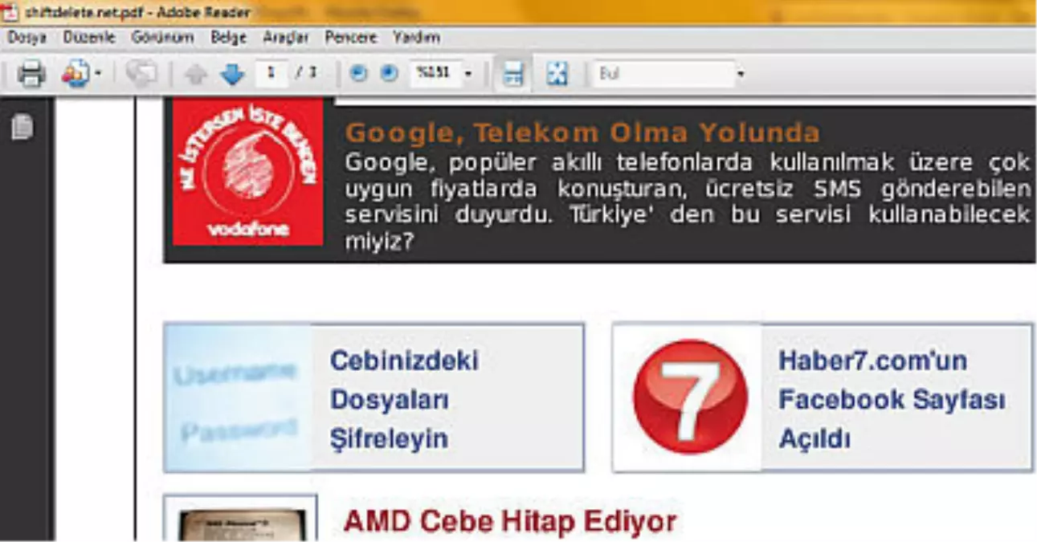Toggle scrolling page fit-width mode icon
The height and width of the screenshot is (542, 1037).
point(512,75)
